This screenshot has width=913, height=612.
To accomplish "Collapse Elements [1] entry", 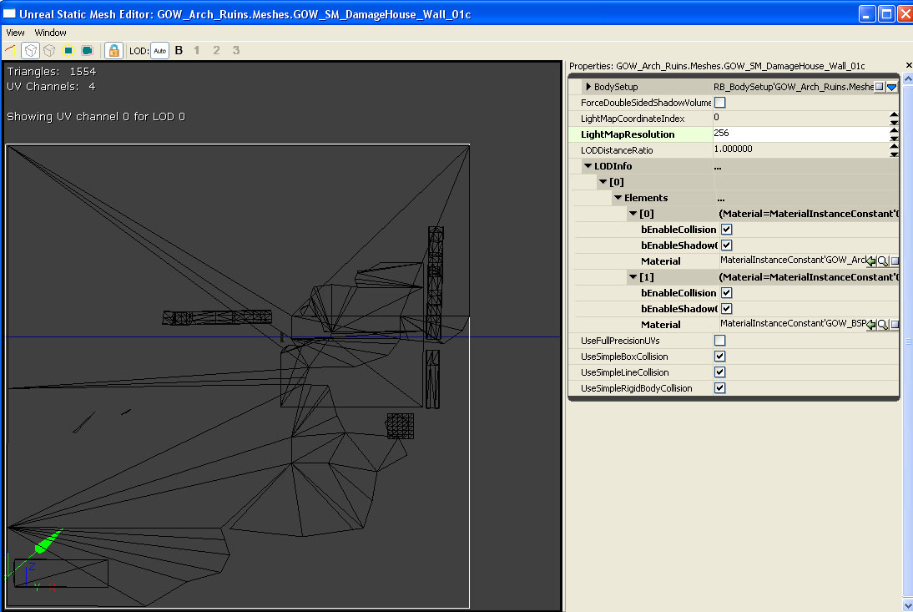I will [633, 277].
